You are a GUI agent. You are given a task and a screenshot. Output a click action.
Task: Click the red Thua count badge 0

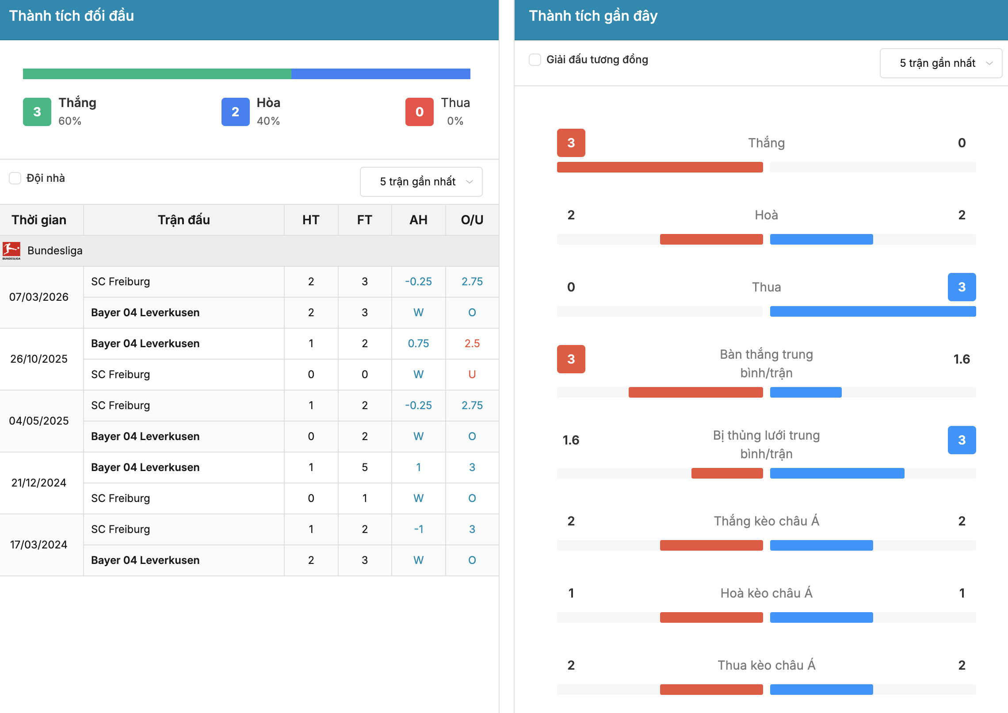coord(420,112)
